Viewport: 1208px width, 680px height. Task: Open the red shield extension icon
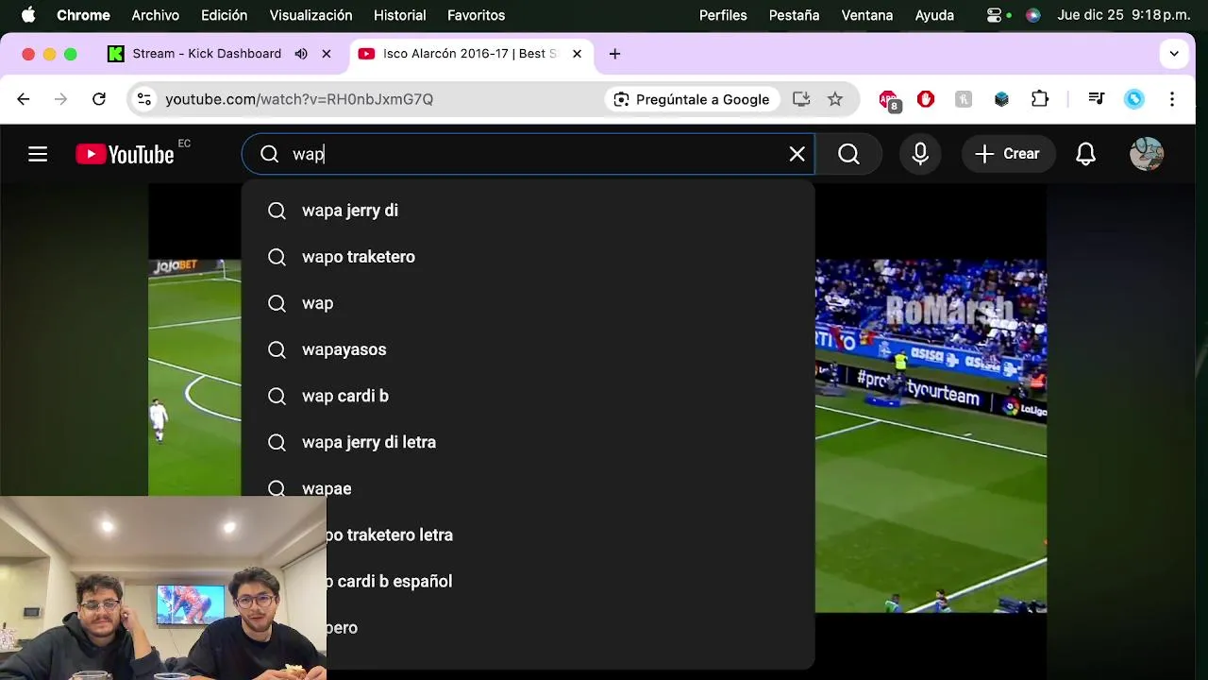pos(926,99)
